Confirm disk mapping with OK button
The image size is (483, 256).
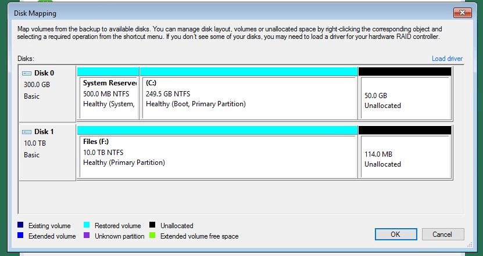pyautogui.click(x=396, y=235)
